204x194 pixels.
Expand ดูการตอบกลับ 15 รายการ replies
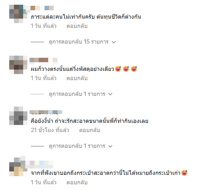(79, 42)
